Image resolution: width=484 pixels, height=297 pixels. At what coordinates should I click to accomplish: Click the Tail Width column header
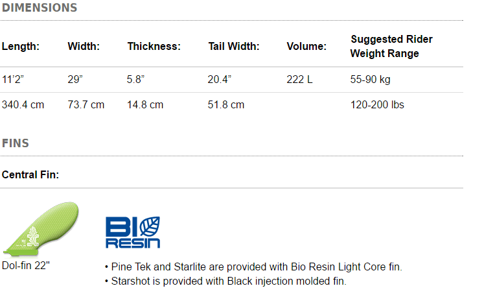coord(234,46)
